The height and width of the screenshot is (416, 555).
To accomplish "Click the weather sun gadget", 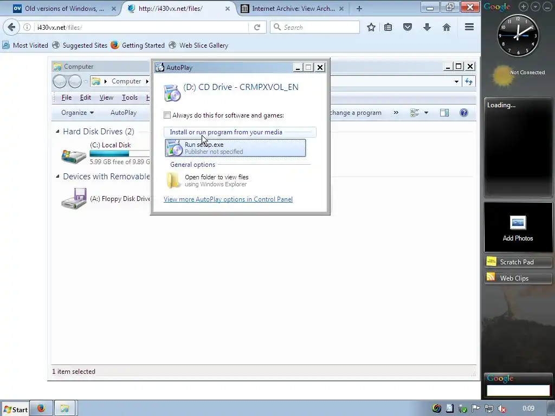I will click(x=502, y=76).
